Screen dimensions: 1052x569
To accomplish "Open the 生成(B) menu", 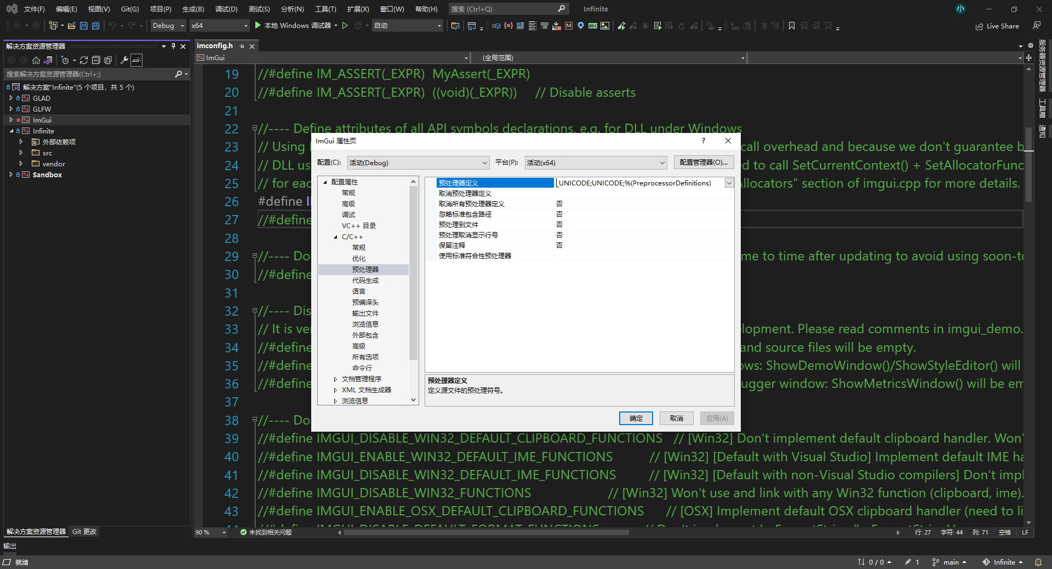I will (193, 9).
